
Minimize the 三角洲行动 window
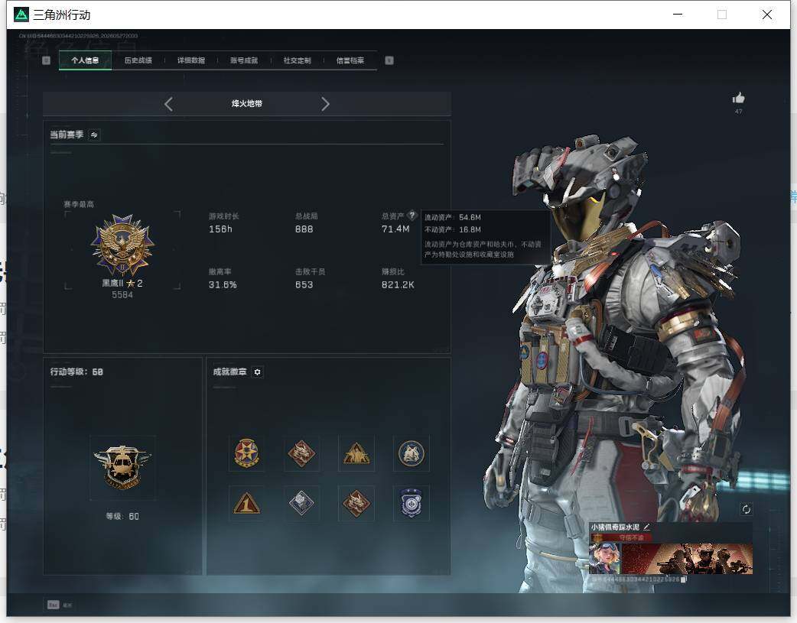point(678,15)
